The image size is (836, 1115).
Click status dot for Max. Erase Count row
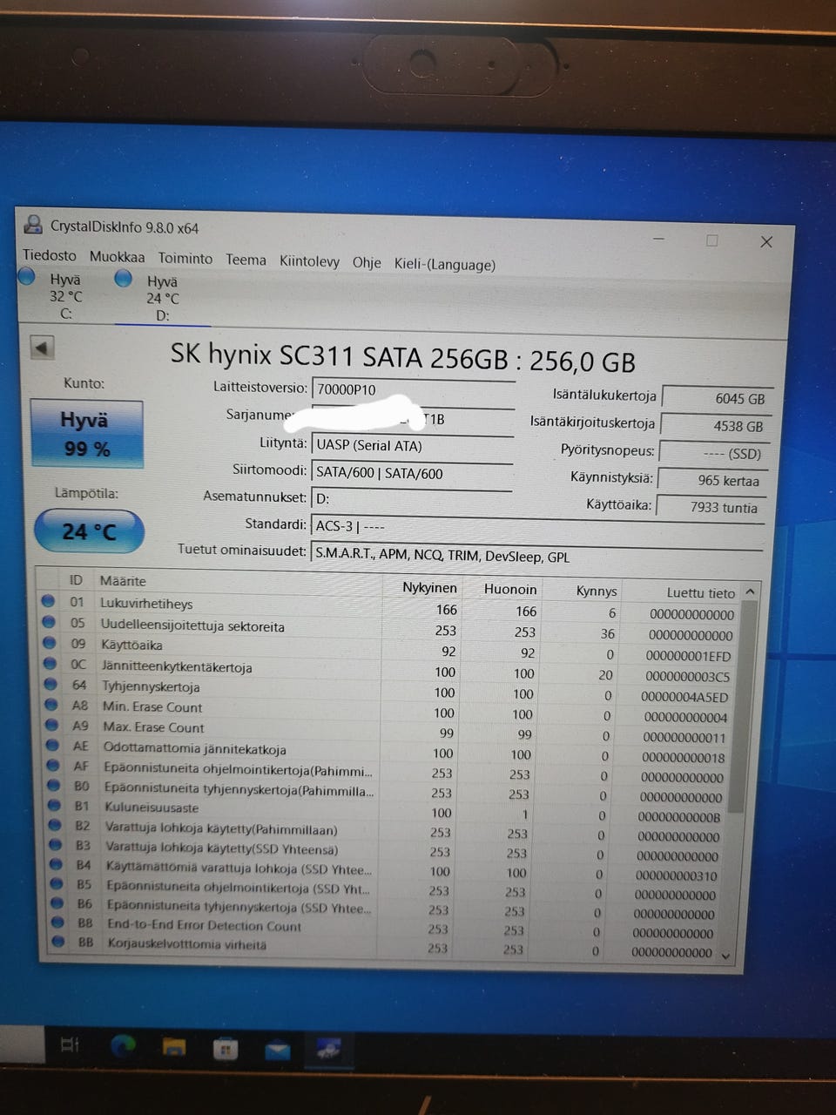53,725
